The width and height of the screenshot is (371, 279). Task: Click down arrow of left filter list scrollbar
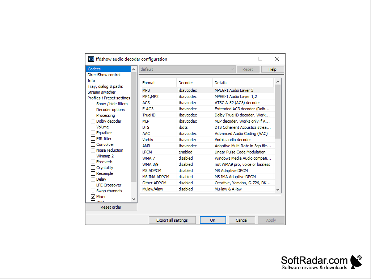click(134, 199)
